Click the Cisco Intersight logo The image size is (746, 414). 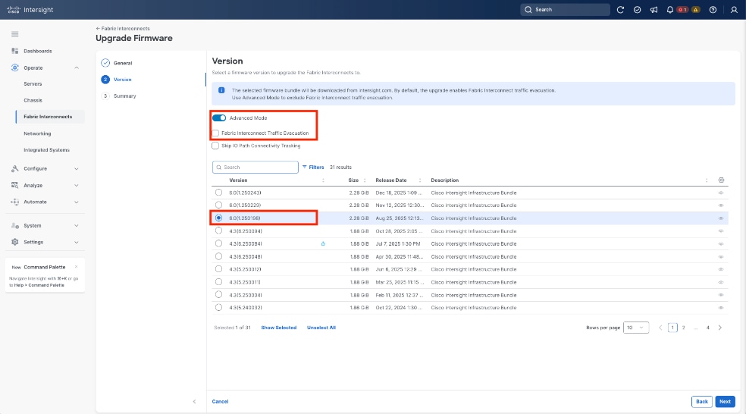point(30,10)
